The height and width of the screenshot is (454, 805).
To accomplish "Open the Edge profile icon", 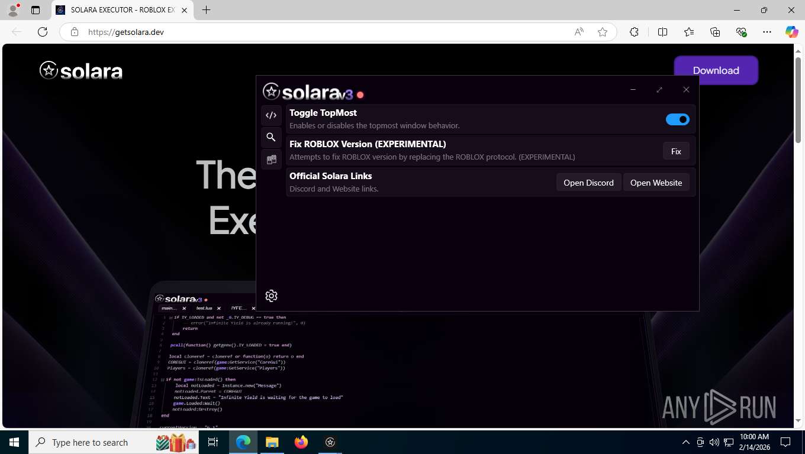I will pyautogui.click(x=13, y=10).
